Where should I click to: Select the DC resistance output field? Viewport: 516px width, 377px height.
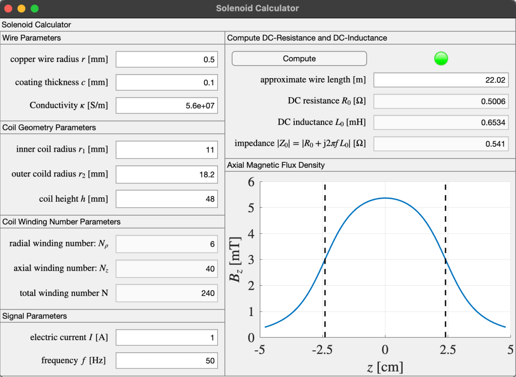441,101
